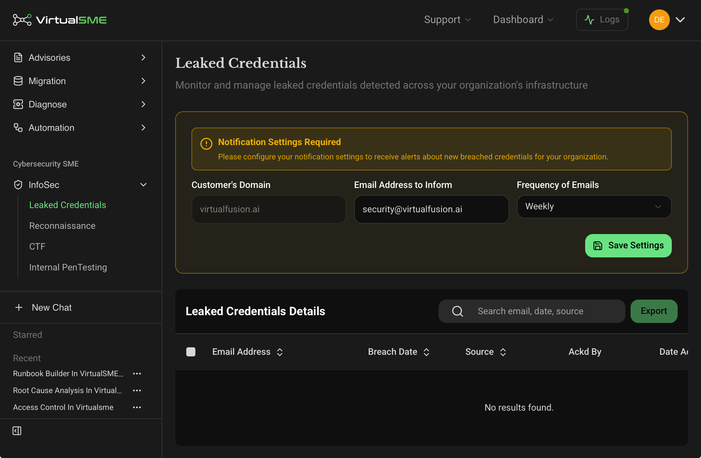Click the Automation menu label
Image resolution: width=701 pixels, height=458 pixels.
(52, 128)
